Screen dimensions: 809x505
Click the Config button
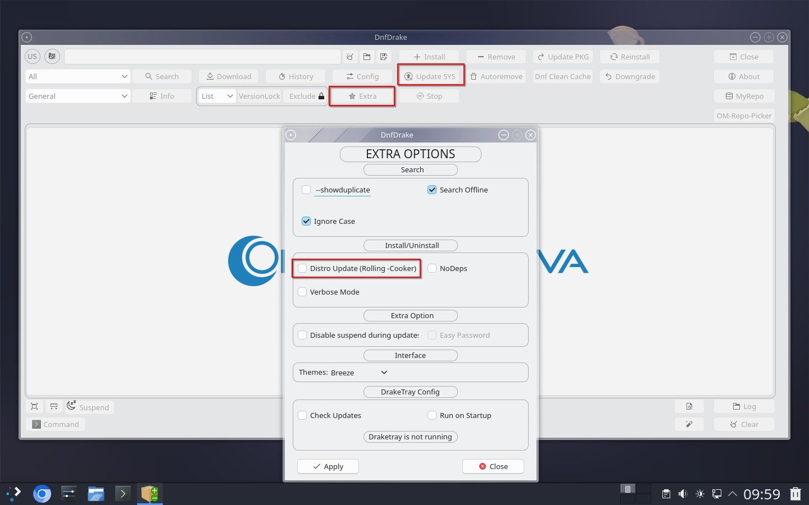pyautogui.click(x=362, y=76)
